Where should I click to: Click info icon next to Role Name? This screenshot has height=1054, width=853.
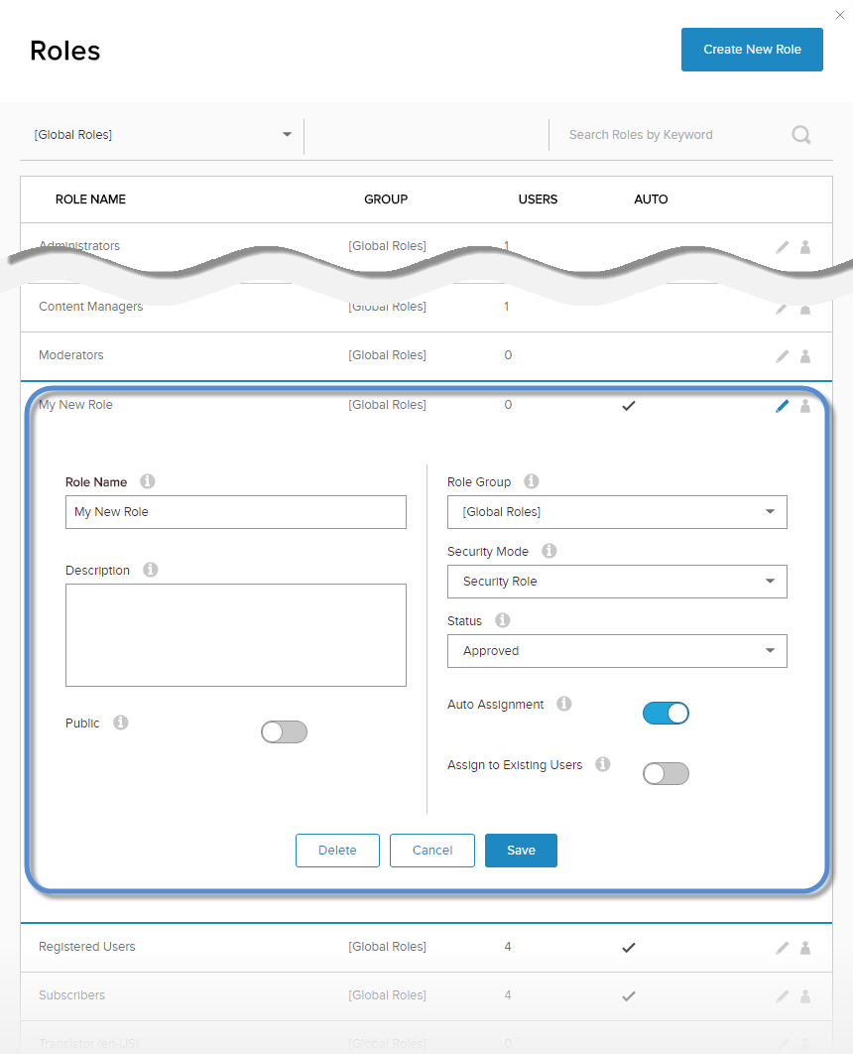[x=148, y=481]
